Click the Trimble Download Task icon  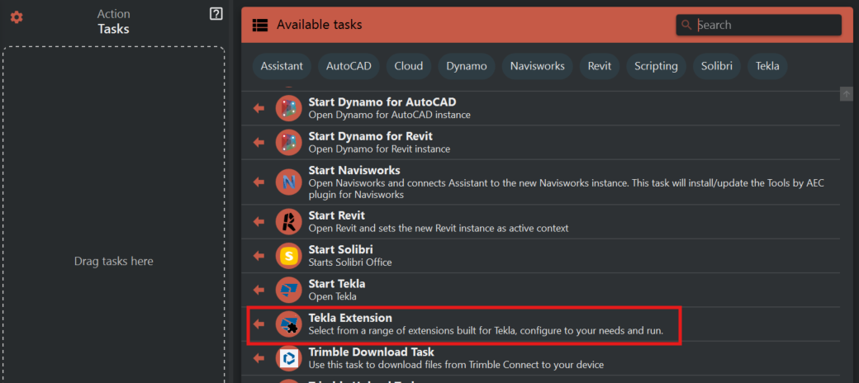click(289, 358)
